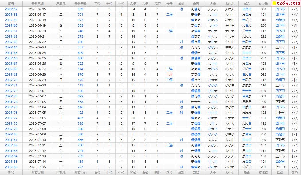Screen dimensions: 301x175
Task: Open issue 2025186 link
Action: [11, 167]
